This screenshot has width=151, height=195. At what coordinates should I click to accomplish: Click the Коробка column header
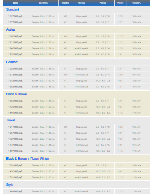pos(65,3)
